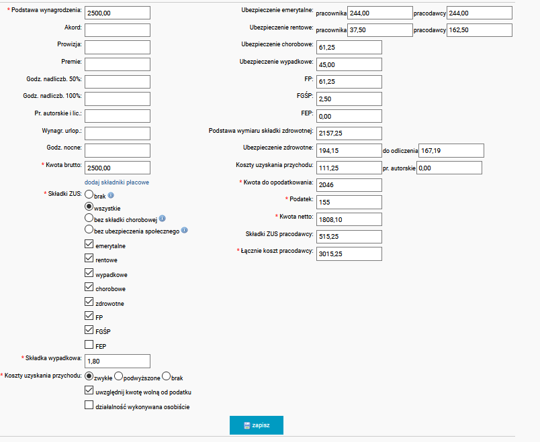This screenshot has width=540, height=442.
Task: Click into Premie input field
Action: click(x=118, y=64)
